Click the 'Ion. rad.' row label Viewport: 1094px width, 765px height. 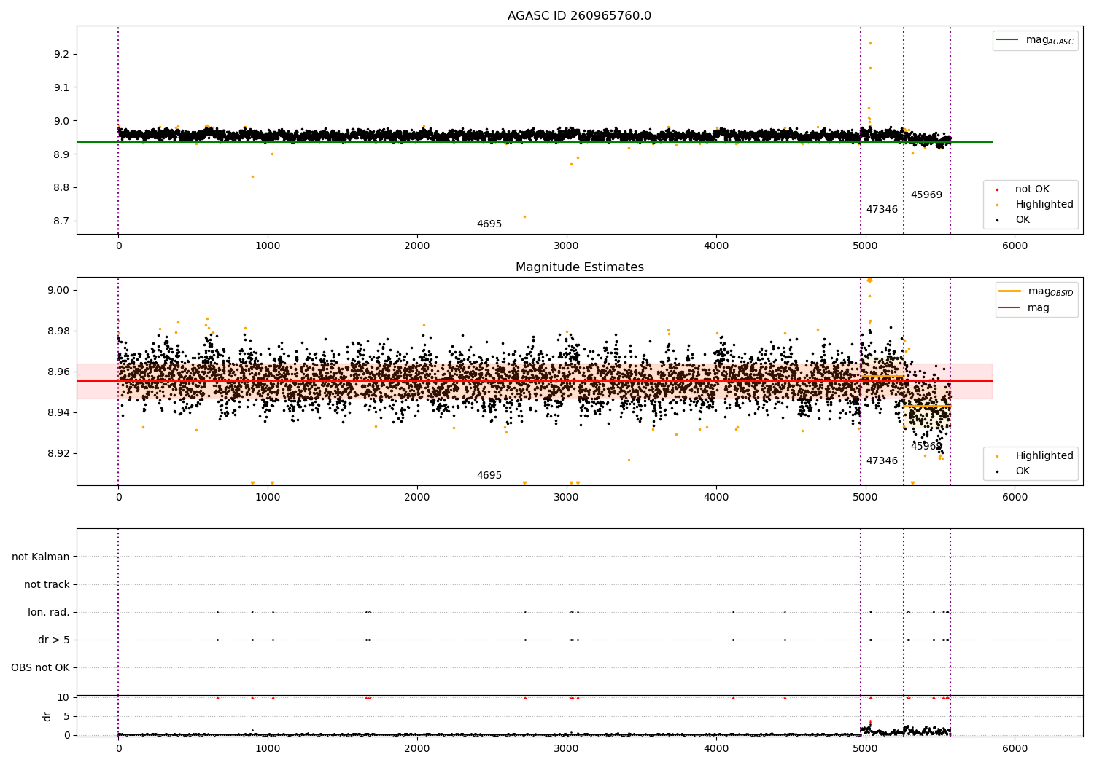tap(49, 613)
